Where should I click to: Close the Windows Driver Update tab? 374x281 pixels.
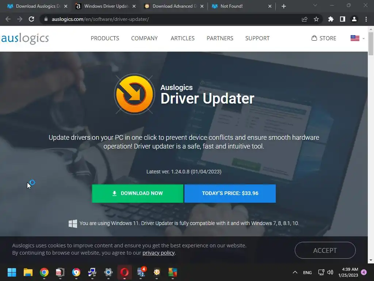click(x=134, y=6)
